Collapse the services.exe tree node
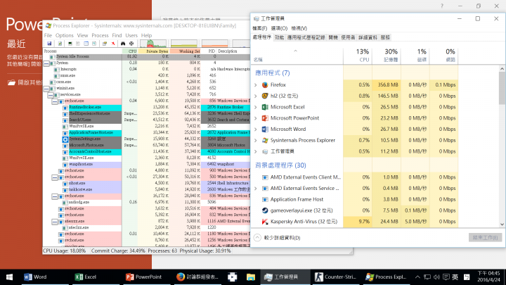The width and height of the screenshot is (506, 285). pyautogui.click(x=51, y=95)
